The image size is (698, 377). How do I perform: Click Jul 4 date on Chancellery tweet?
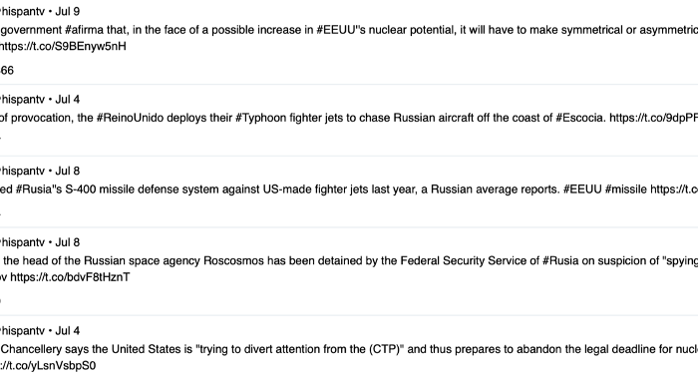(67, 331)
